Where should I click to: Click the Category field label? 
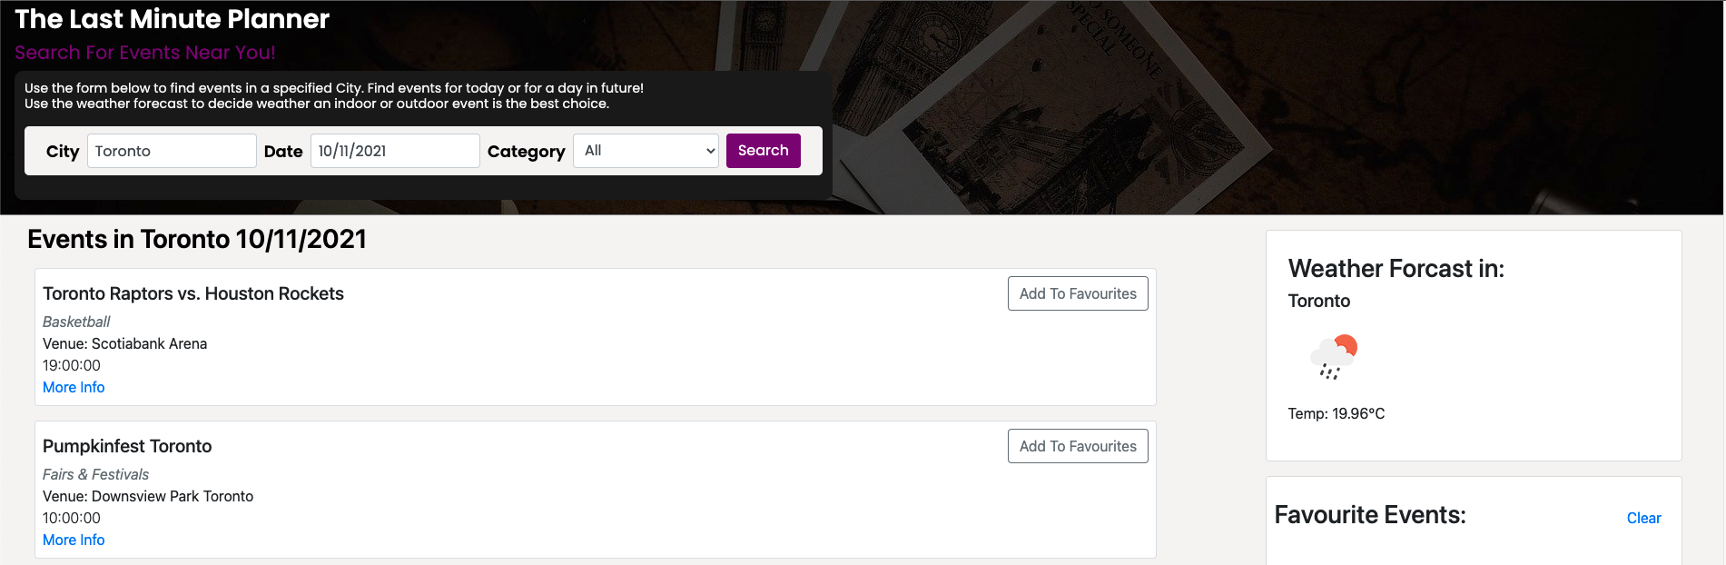click(526, 152)
